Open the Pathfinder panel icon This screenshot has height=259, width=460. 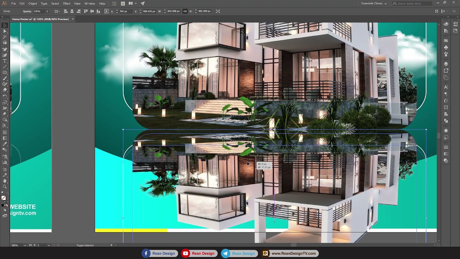[x=446, y=121]
